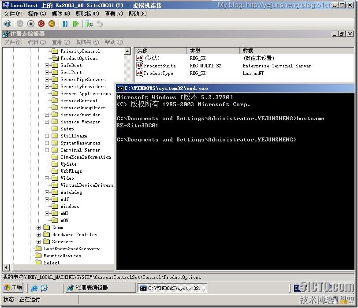Click the orange Save state icon
The image size is (358, 308).
click(52, 24)
